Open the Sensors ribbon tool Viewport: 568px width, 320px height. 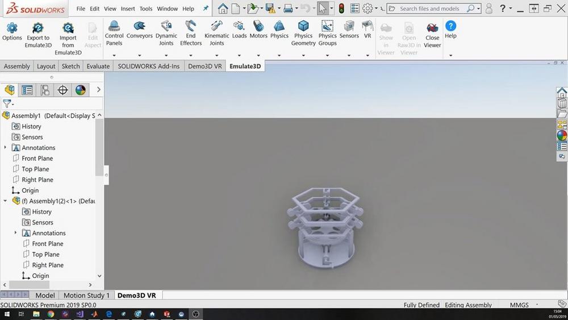pyautogui.click(x=349, y=26)
